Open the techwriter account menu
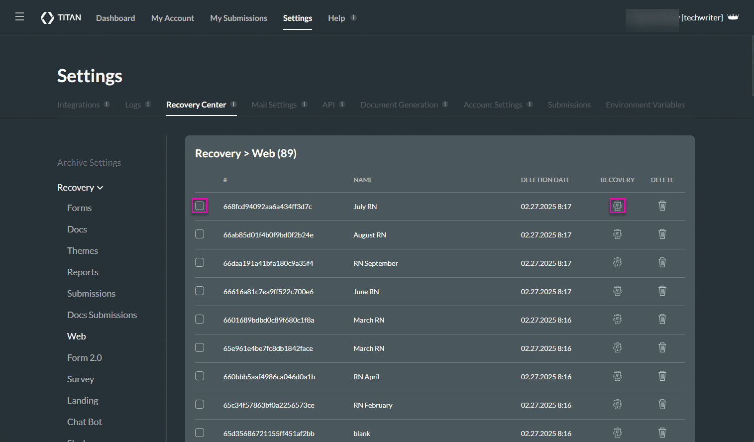The width and height of the screenshot is (754, 442). (702, 18)
